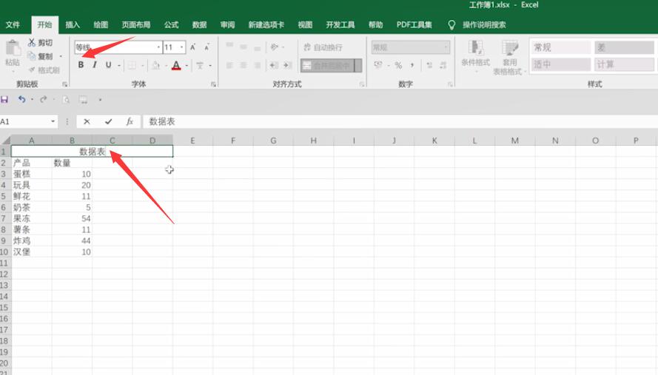
Task: Apply the 差 (Bad) cell style
Action: click(x=624, y=47)
